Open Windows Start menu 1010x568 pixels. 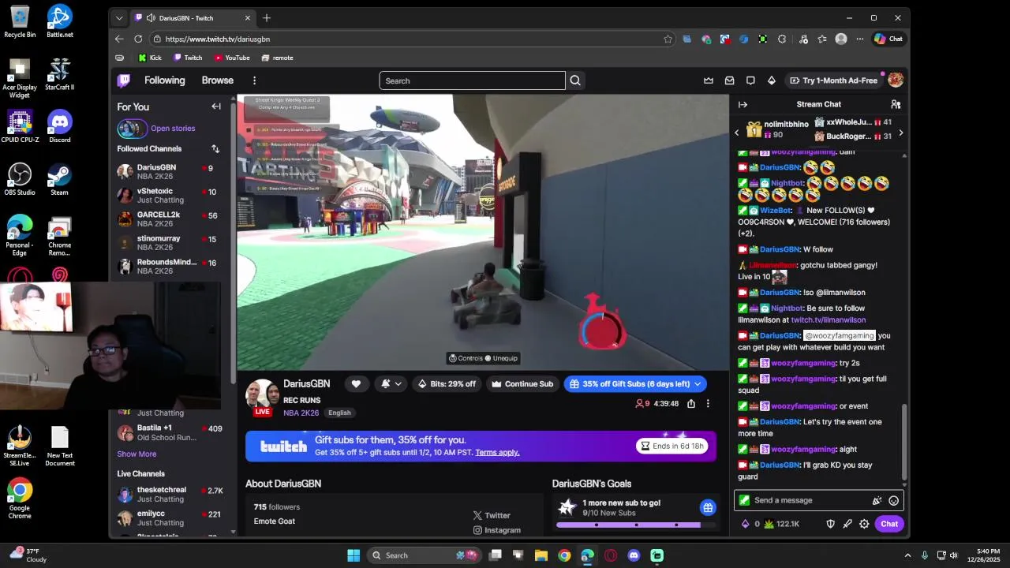pos(353,555)
